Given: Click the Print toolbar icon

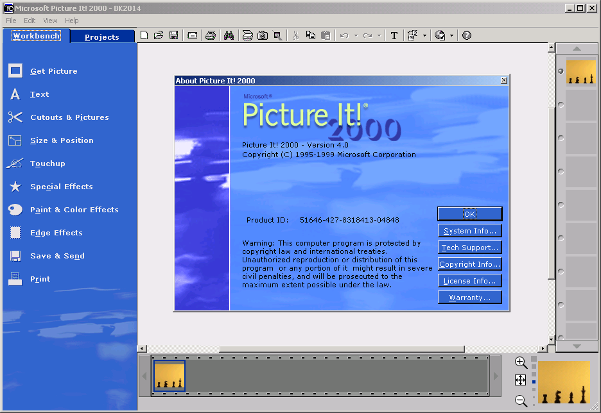Looking at the screenshot, I should point(211,36).
